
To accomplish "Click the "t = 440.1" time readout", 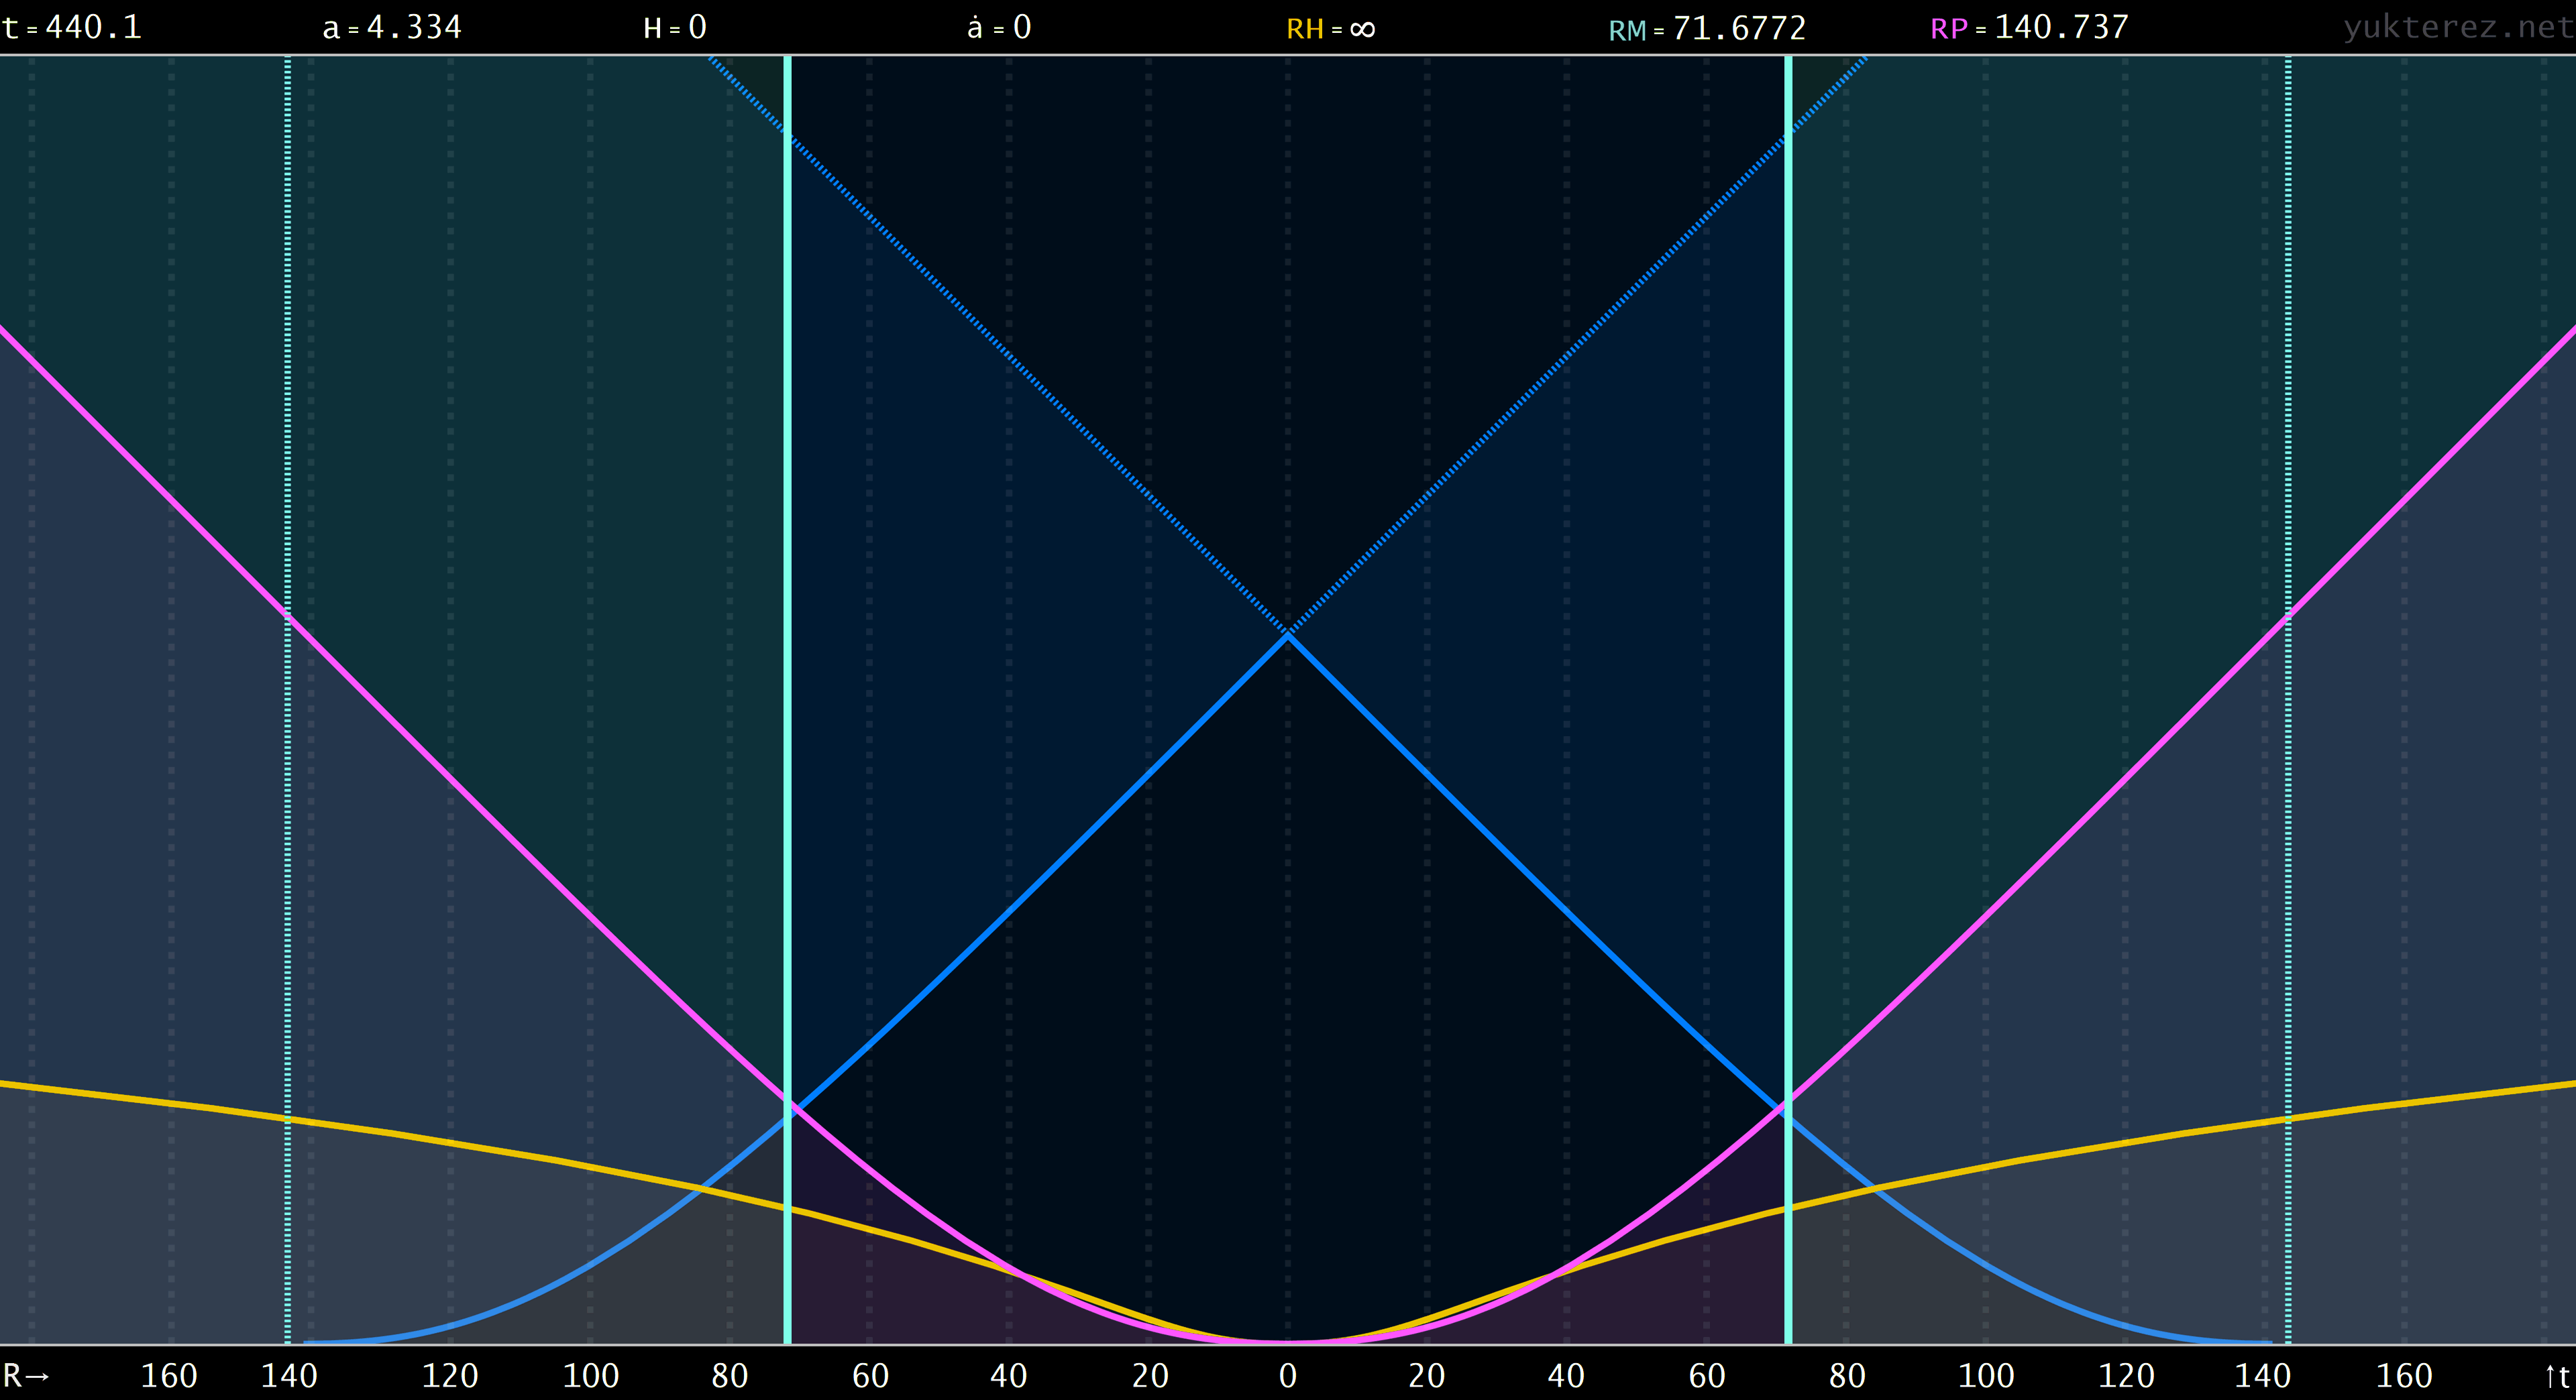I will click(x=72, y=28).
